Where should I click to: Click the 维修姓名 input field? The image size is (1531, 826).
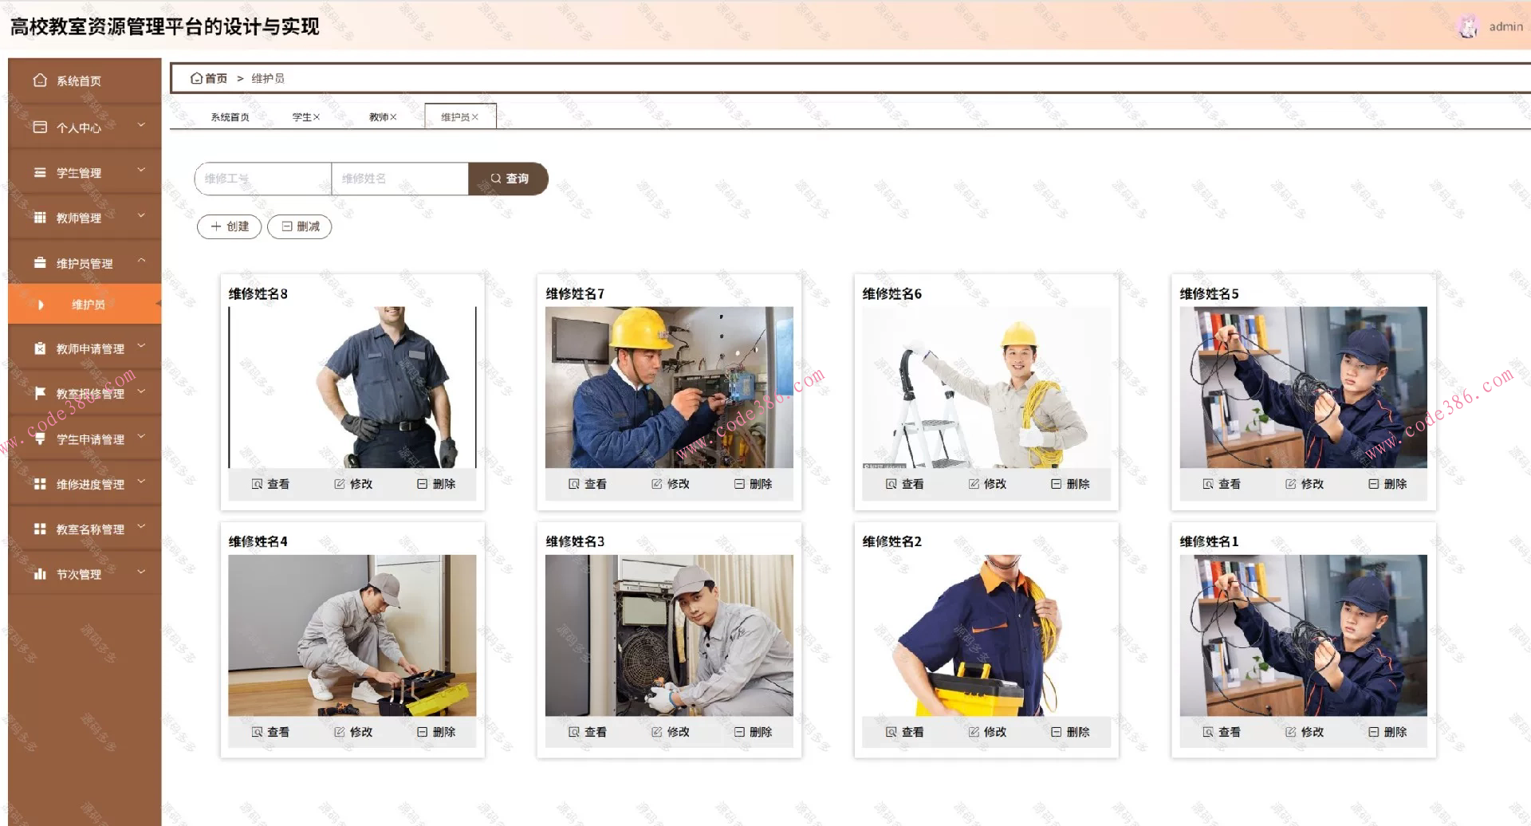click(400, 179)
